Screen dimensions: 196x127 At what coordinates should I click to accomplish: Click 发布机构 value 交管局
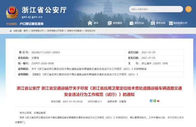pyautogui.click(x=35, y=58)
